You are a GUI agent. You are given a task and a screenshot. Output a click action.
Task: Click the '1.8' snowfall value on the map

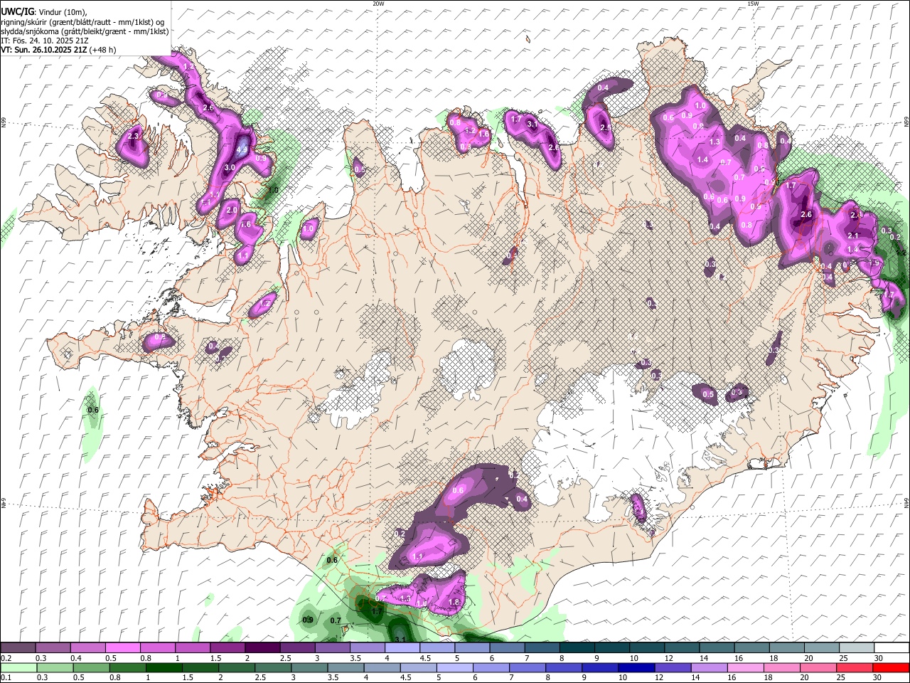[x=454, y=603]
